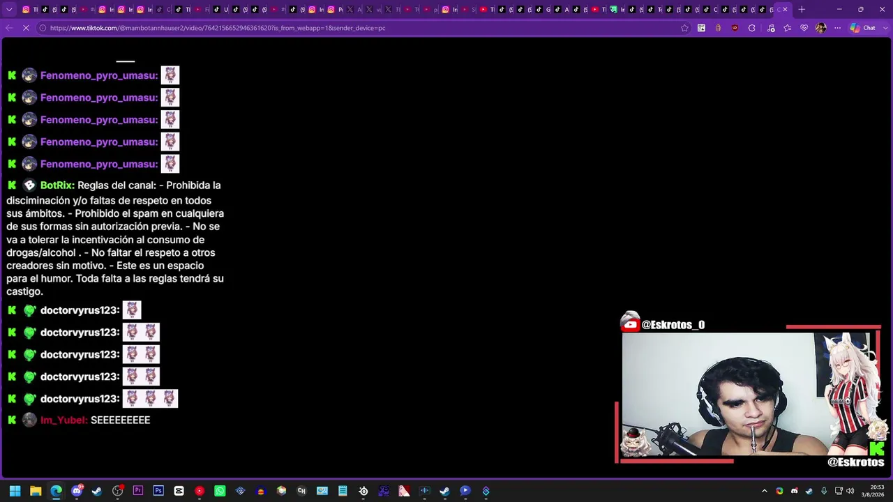Click the @Eskrotos Kick handle

click(x=855, y=462)
